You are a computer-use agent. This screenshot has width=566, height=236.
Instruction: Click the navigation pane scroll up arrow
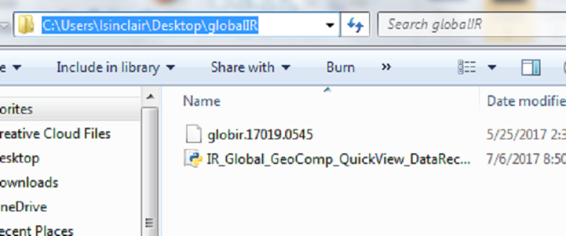[x=150, y=96]
